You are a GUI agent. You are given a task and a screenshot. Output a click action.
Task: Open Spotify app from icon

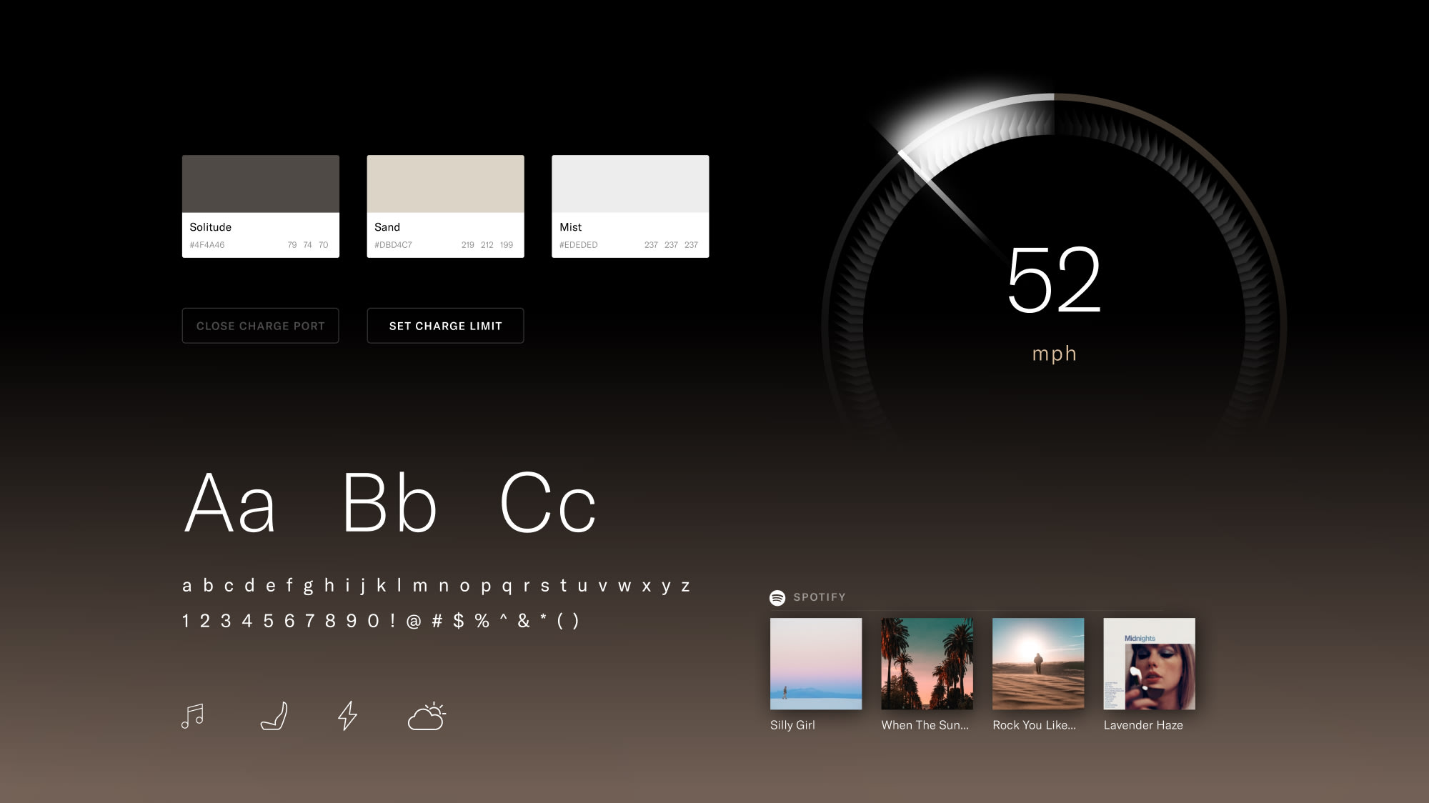[x=778, y=597]
